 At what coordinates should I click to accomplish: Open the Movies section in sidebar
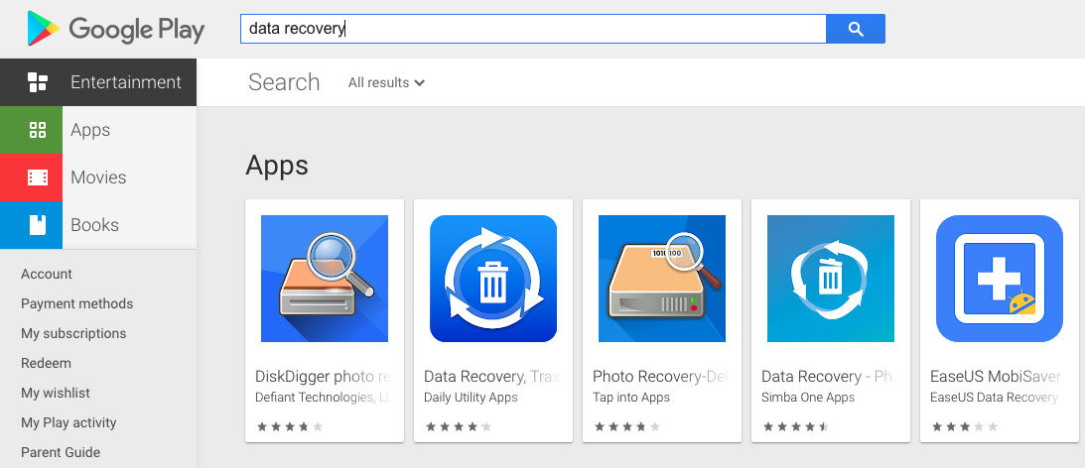[x=98, y=177]
